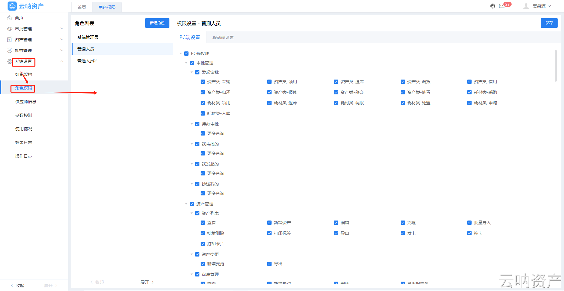Toggle the PC端权限 root checkbox
Image resolution: width=564 pixels, height=291 pixels.
(186, 54)
